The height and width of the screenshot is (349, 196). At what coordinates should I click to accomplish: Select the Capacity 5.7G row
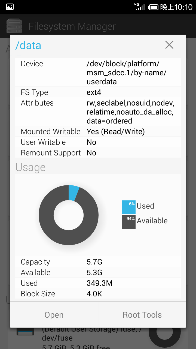click(x=98, y=262)
